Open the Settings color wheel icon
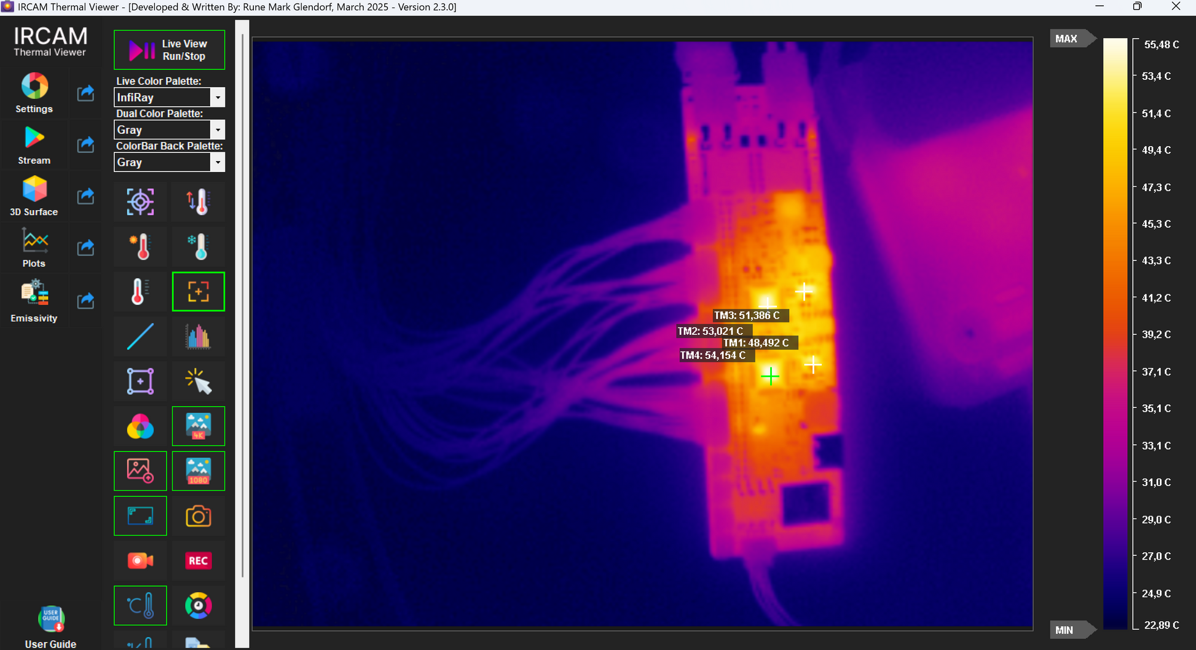Image resolution: width=1196 pixels, height=650 pixels. tap(34, 86)
